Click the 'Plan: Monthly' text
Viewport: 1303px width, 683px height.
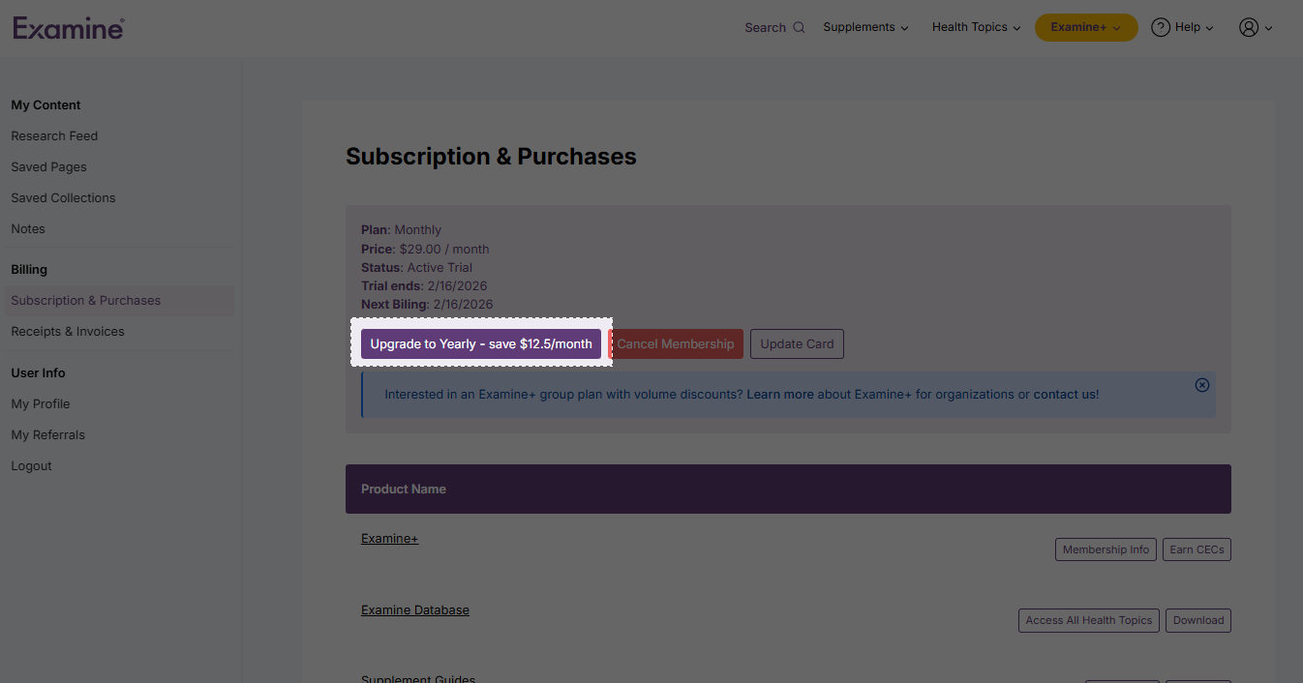[401, 229]
